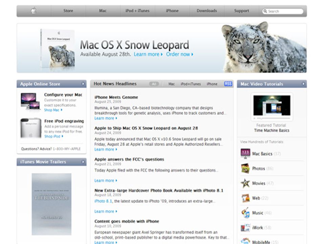The width and height of the screenshot is (325, 244).
Task: Click the Shop iPod link
Action: [54, 136]
